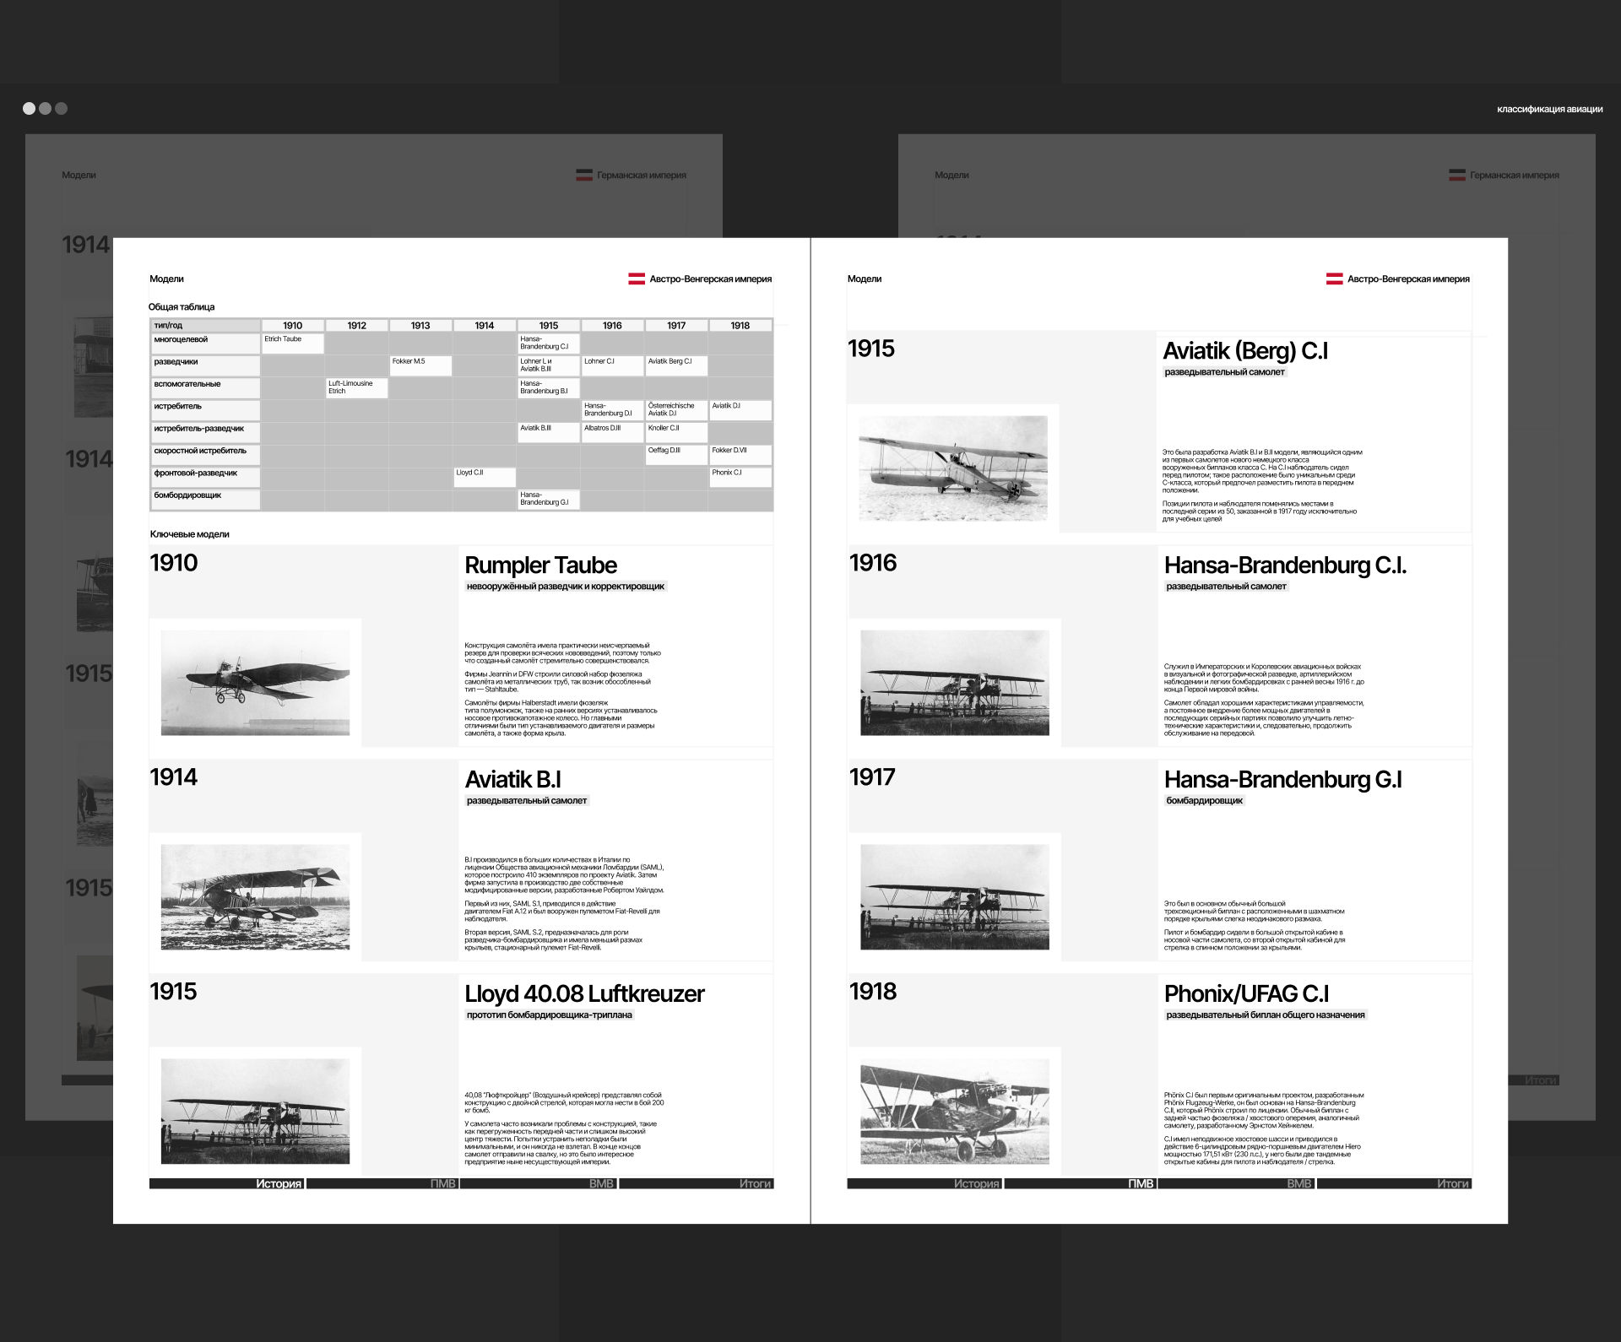
Task: Click the white first dot at top-left
Action: tap(29, 108)
